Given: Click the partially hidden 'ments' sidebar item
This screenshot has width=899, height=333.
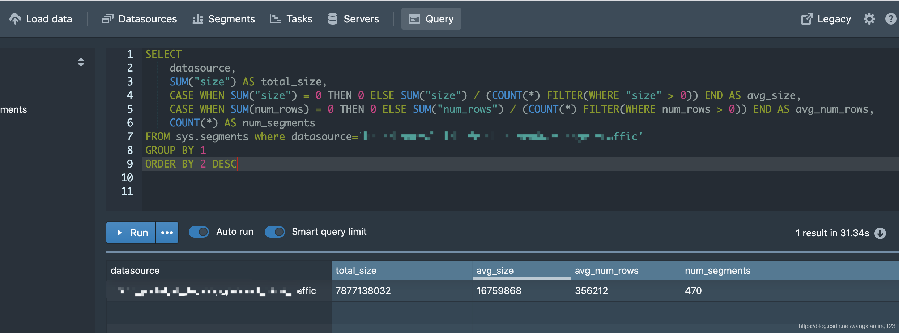Looking at the screenshot, I should [x=13, y=109].
